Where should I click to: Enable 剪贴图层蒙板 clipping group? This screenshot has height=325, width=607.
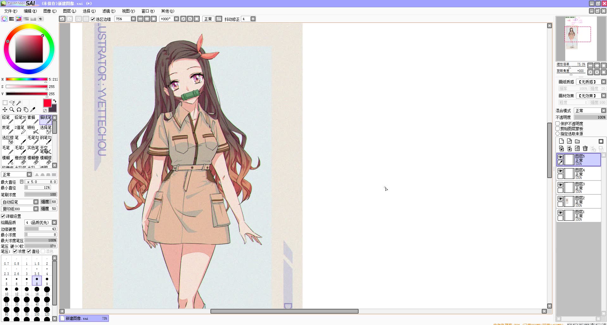pos(558,129)
